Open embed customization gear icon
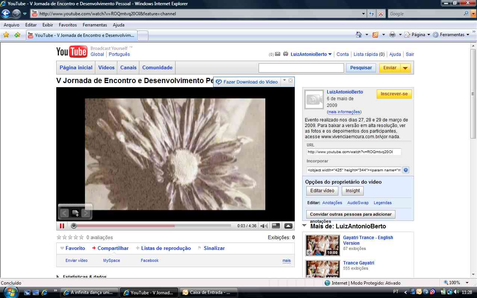 pyautogui.click(x=406, y=170)
